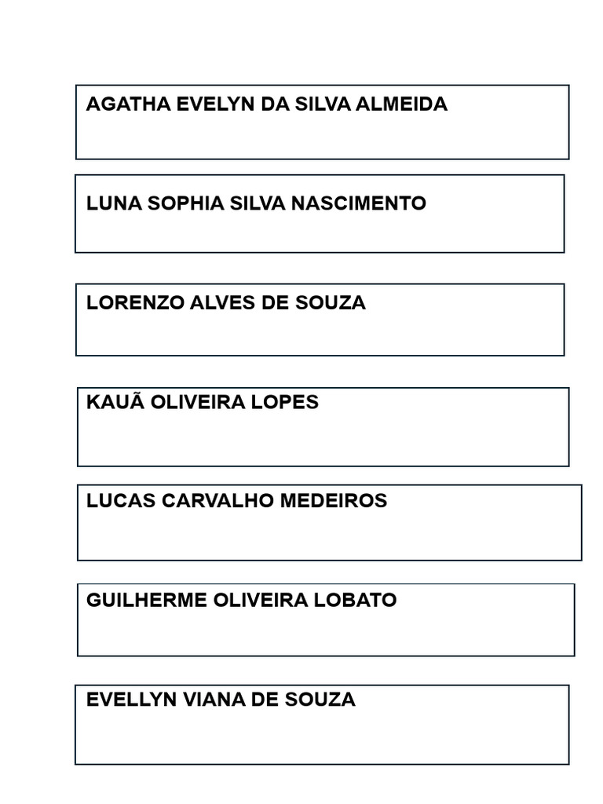
Task: Click the word LORENZO
Action: 135,303
